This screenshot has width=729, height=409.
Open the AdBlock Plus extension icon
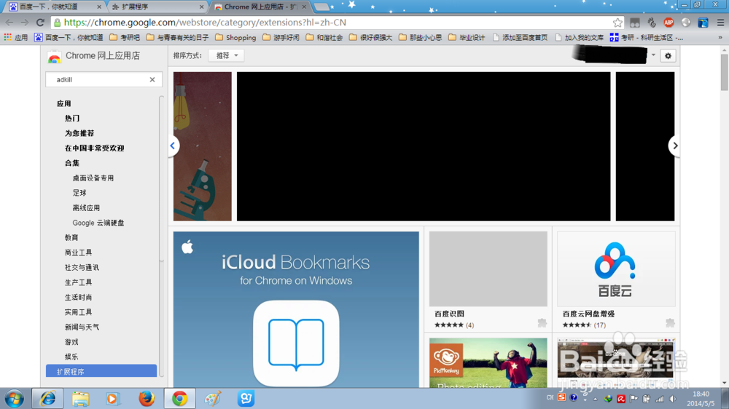coord(668,23)
